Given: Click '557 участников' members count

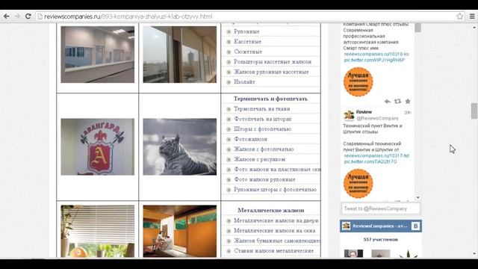Looking at the screenshot, I should [380, 240].
